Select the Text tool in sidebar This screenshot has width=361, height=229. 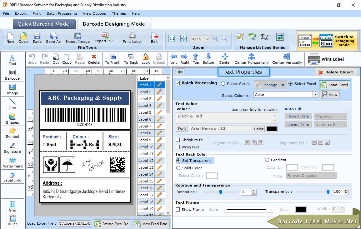(x=13, y=60)
